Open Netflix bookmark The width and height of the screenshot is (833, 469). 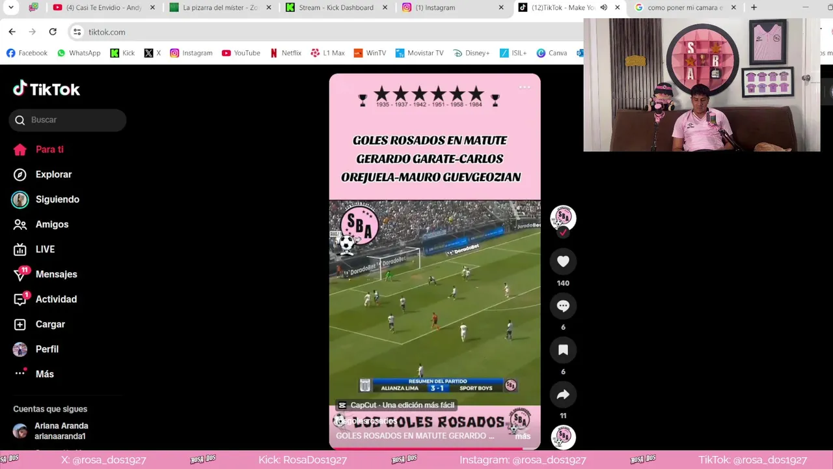(286, 53)
